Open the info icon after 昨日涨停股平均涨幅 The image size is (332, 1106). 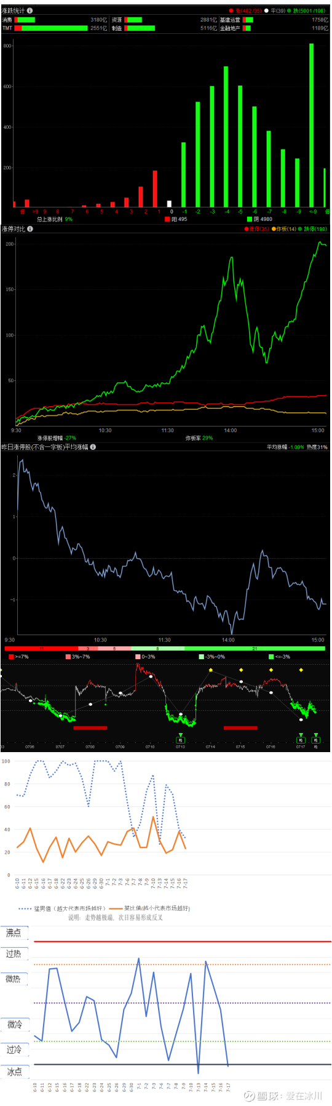[x=93, y=447]
